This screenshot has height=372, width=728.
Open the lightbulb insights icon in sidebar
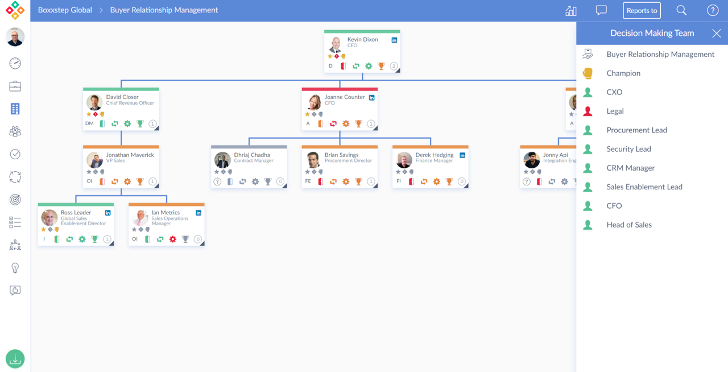[x=15, y=268]
